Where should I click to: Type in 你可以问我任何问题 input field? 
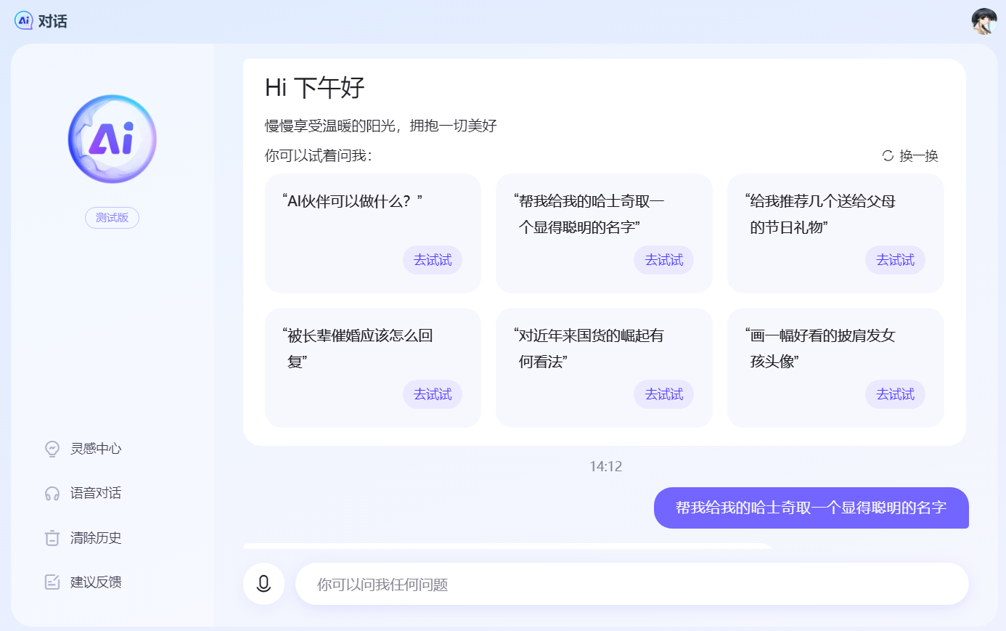(x=631, y=584)
